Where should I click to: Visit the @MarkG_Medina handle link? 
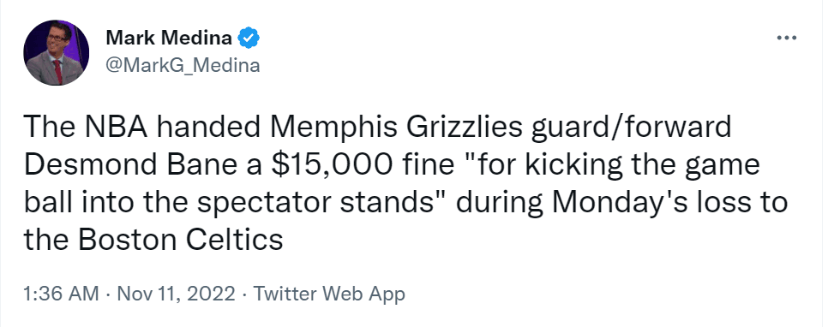click(183, 65)
